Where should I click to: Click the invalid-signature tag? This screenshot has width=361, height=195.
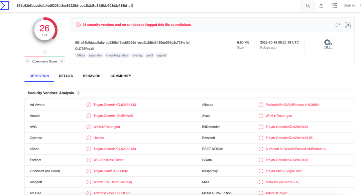[x=117, y=55]
